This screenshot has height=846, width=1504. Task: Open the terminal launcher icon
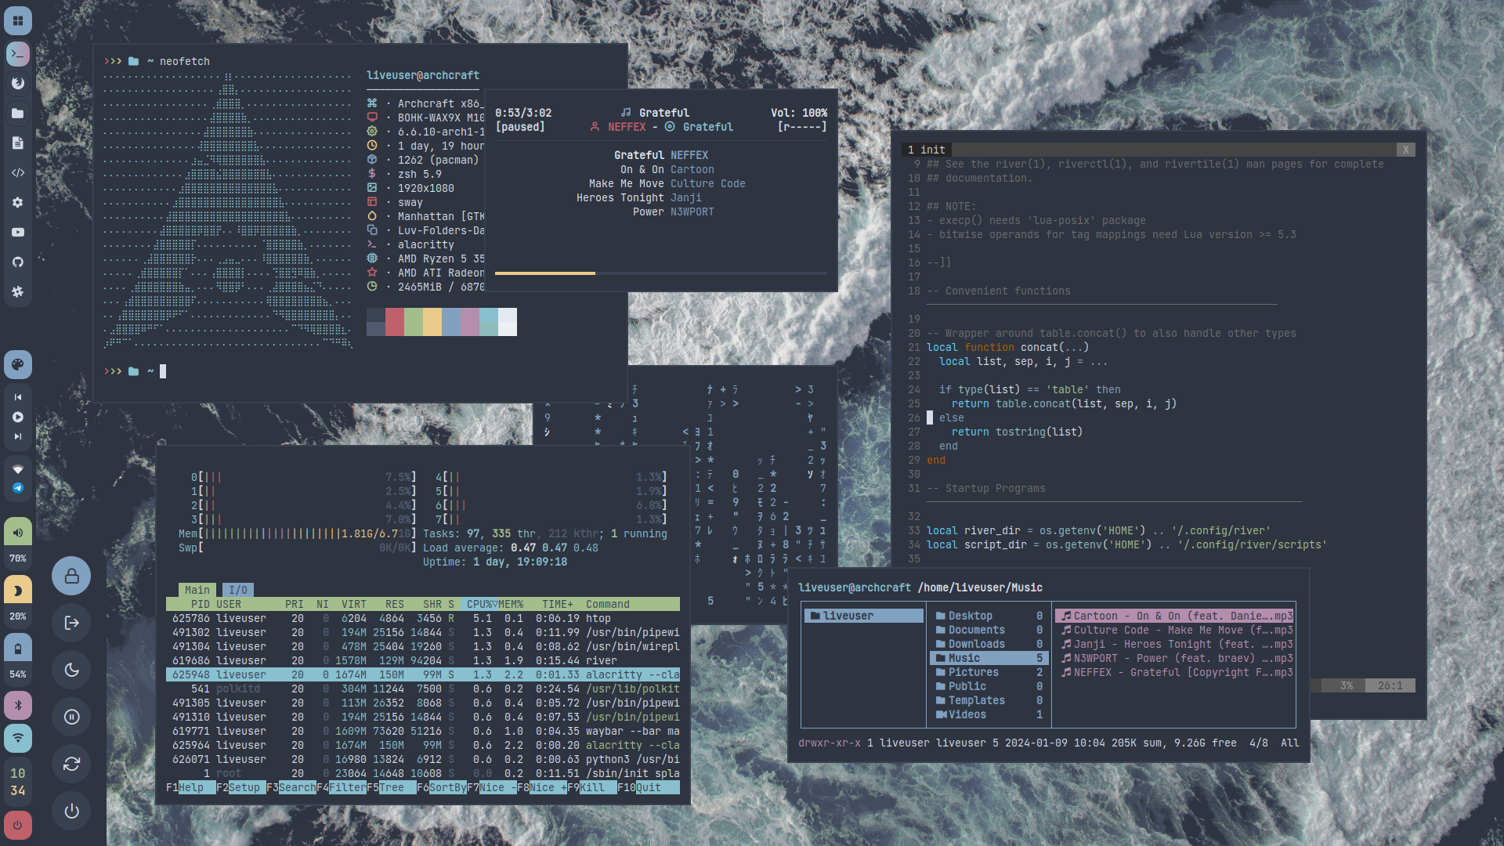tap(18, 54)
